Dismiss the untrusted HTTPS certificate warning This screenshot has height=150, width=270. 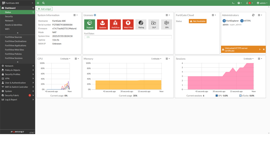click(264, 49)
